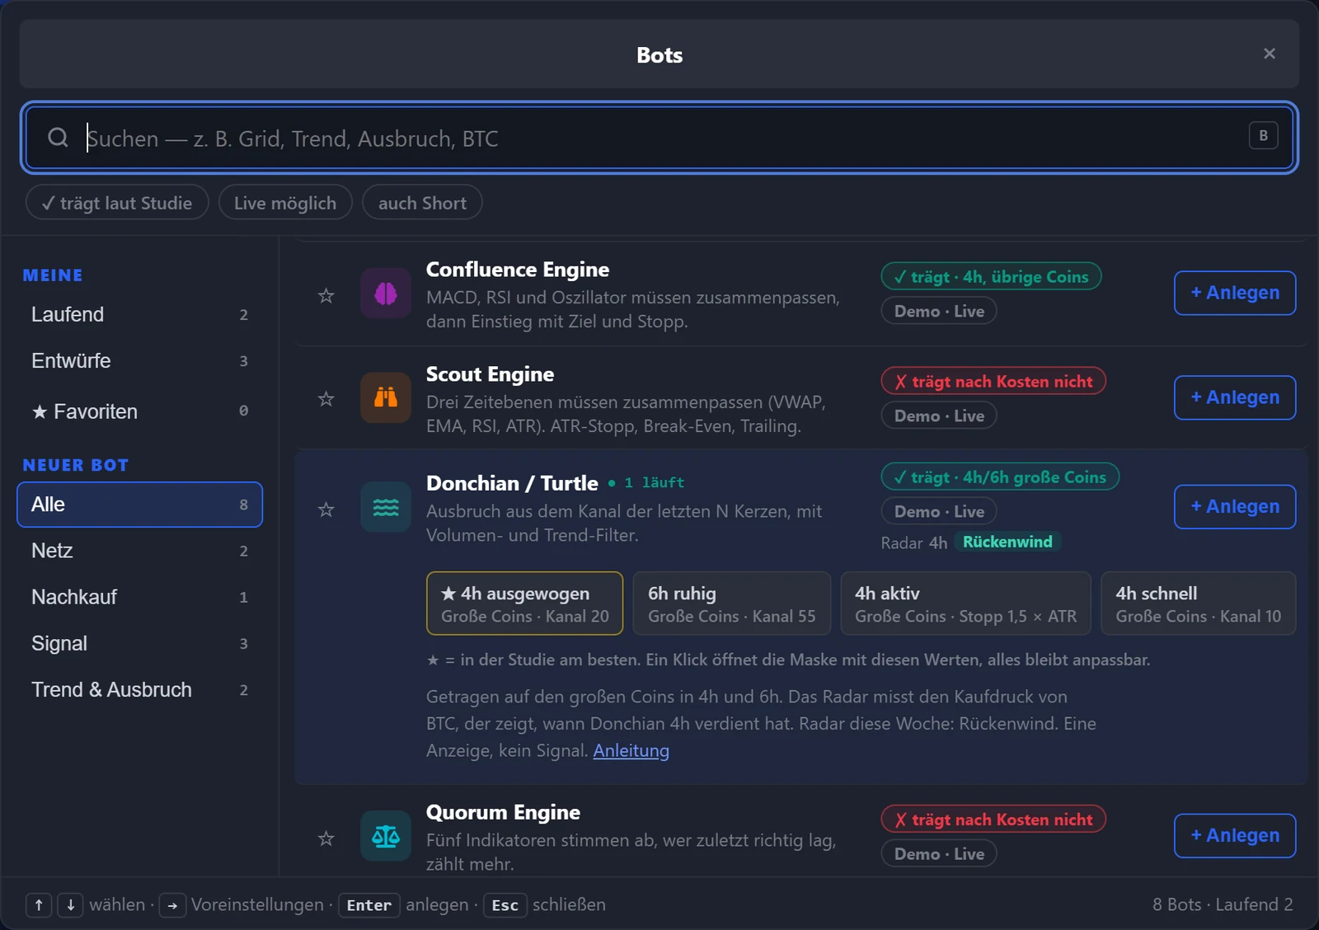Click the Scout Engine binoculars icon
Viewport: 1319px width, 930px height.
[x=386, y=397]
